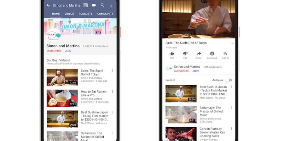Expand video description with the dropdown arrow

[x=232, y=43]
